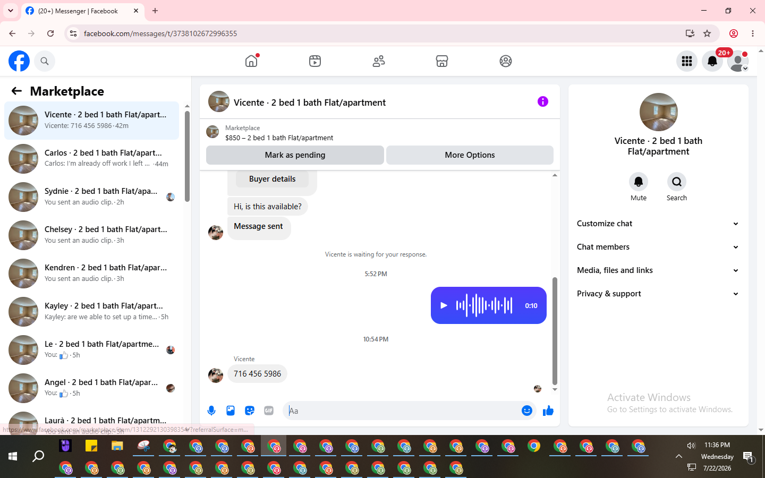Viewport: 765px width, 478px height.
Task: Open the Reels video icon
Action: [315, 61]
